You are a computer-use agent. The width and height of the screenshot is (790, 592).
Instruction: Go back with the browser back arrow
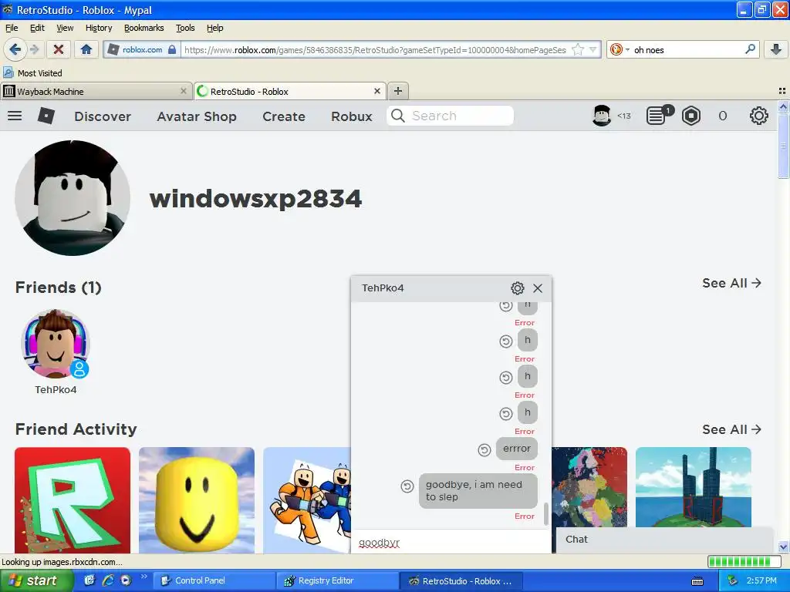point(15,49)
